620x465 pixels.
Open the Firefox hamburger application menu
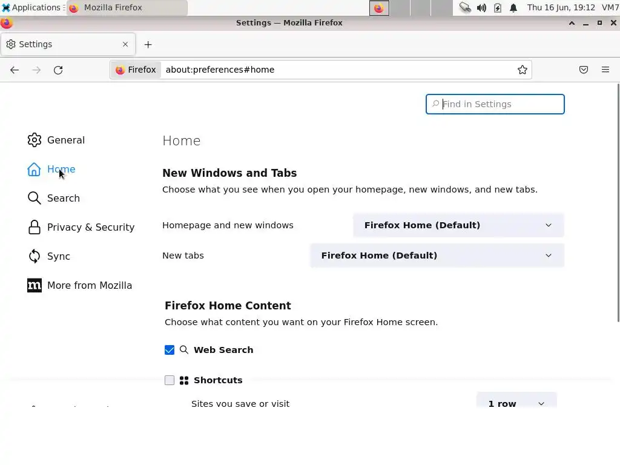pos(605,70)
